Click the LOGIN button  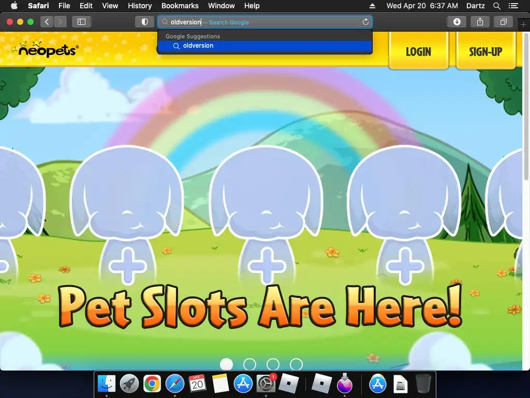[418, 51]
